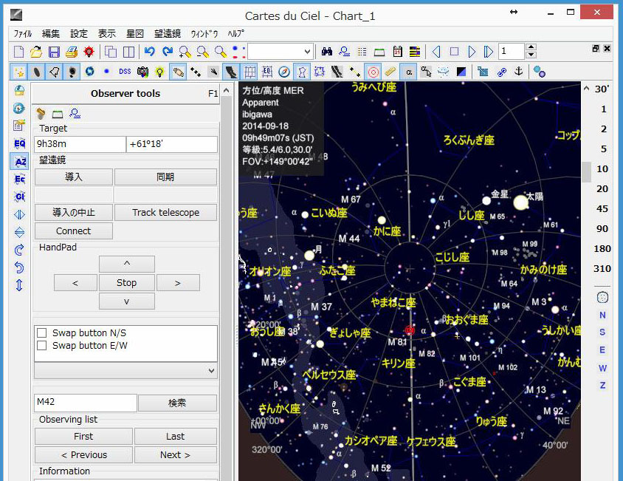This screenshot has width=623, height=481.
Task: Click the 同期 sync button
Action: pos(165,177)
